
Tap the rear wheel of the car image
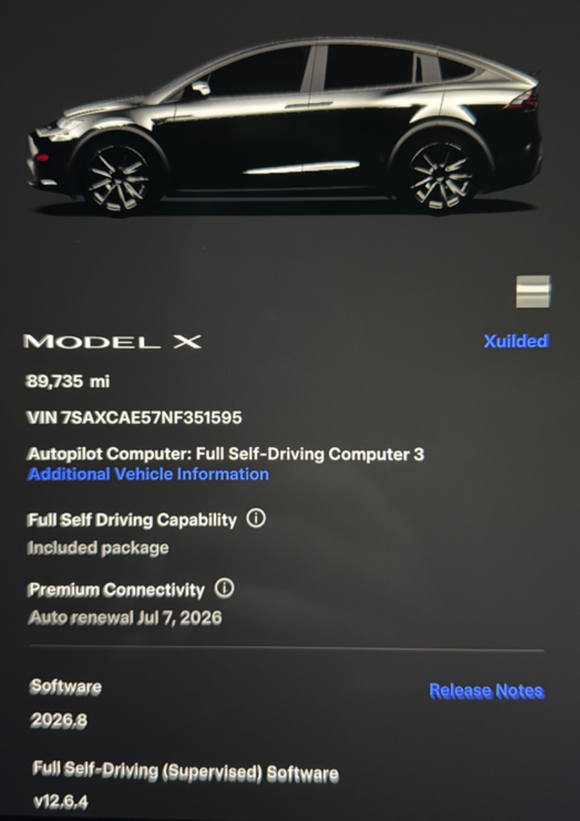pyautogui.click(x=440, y=175)
